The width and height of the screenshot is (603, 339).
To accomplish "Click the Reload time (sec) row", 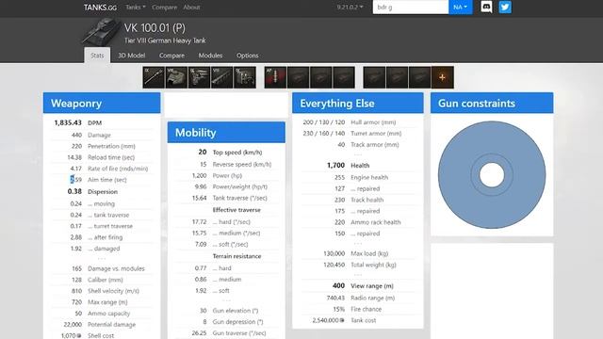I will [102, 157].
